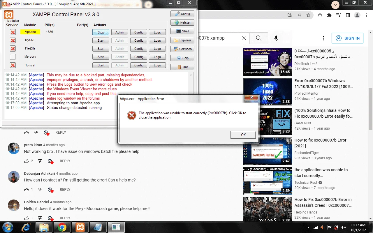The width and height of the screenshot is (373, 233).
Task: Open Google Chrome from the taskbar
Action: 62,227
